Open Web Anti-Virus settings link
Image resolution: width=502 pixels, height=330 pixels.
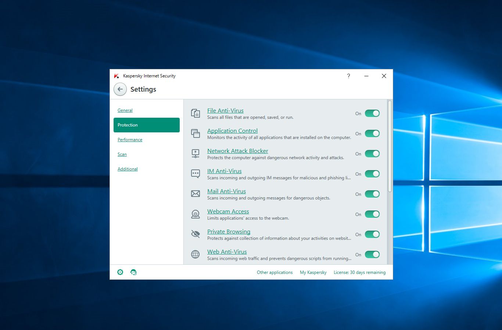pos(227,252)
